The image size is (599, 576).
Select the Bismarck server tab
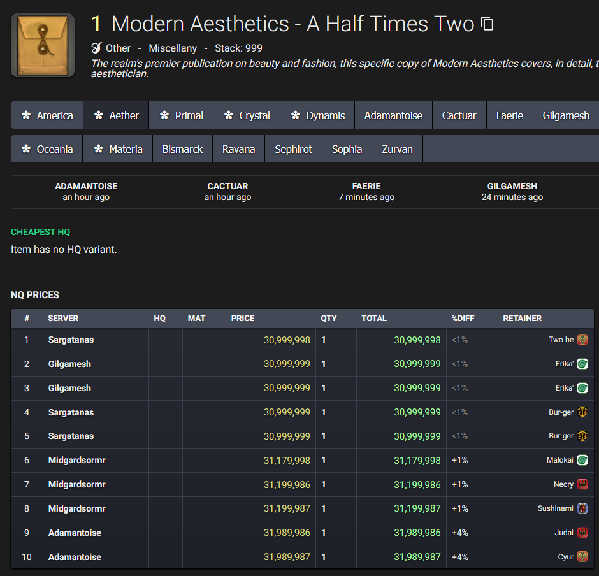pos(183,149)
